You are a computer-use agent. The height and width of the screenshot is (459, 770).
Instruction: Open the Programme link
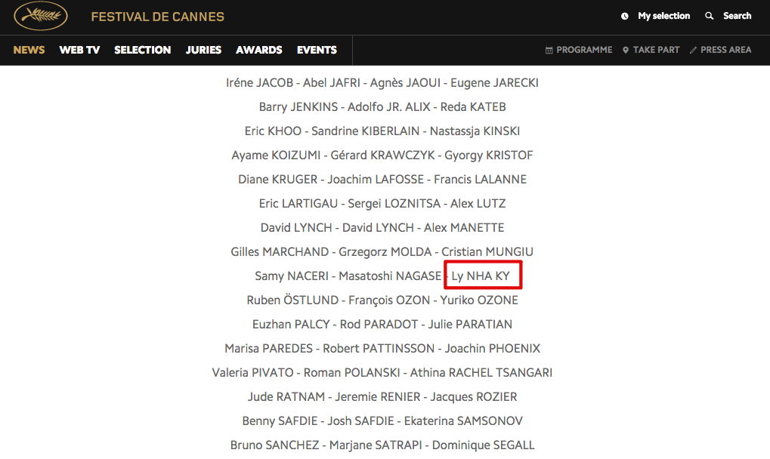click(584, 50)
